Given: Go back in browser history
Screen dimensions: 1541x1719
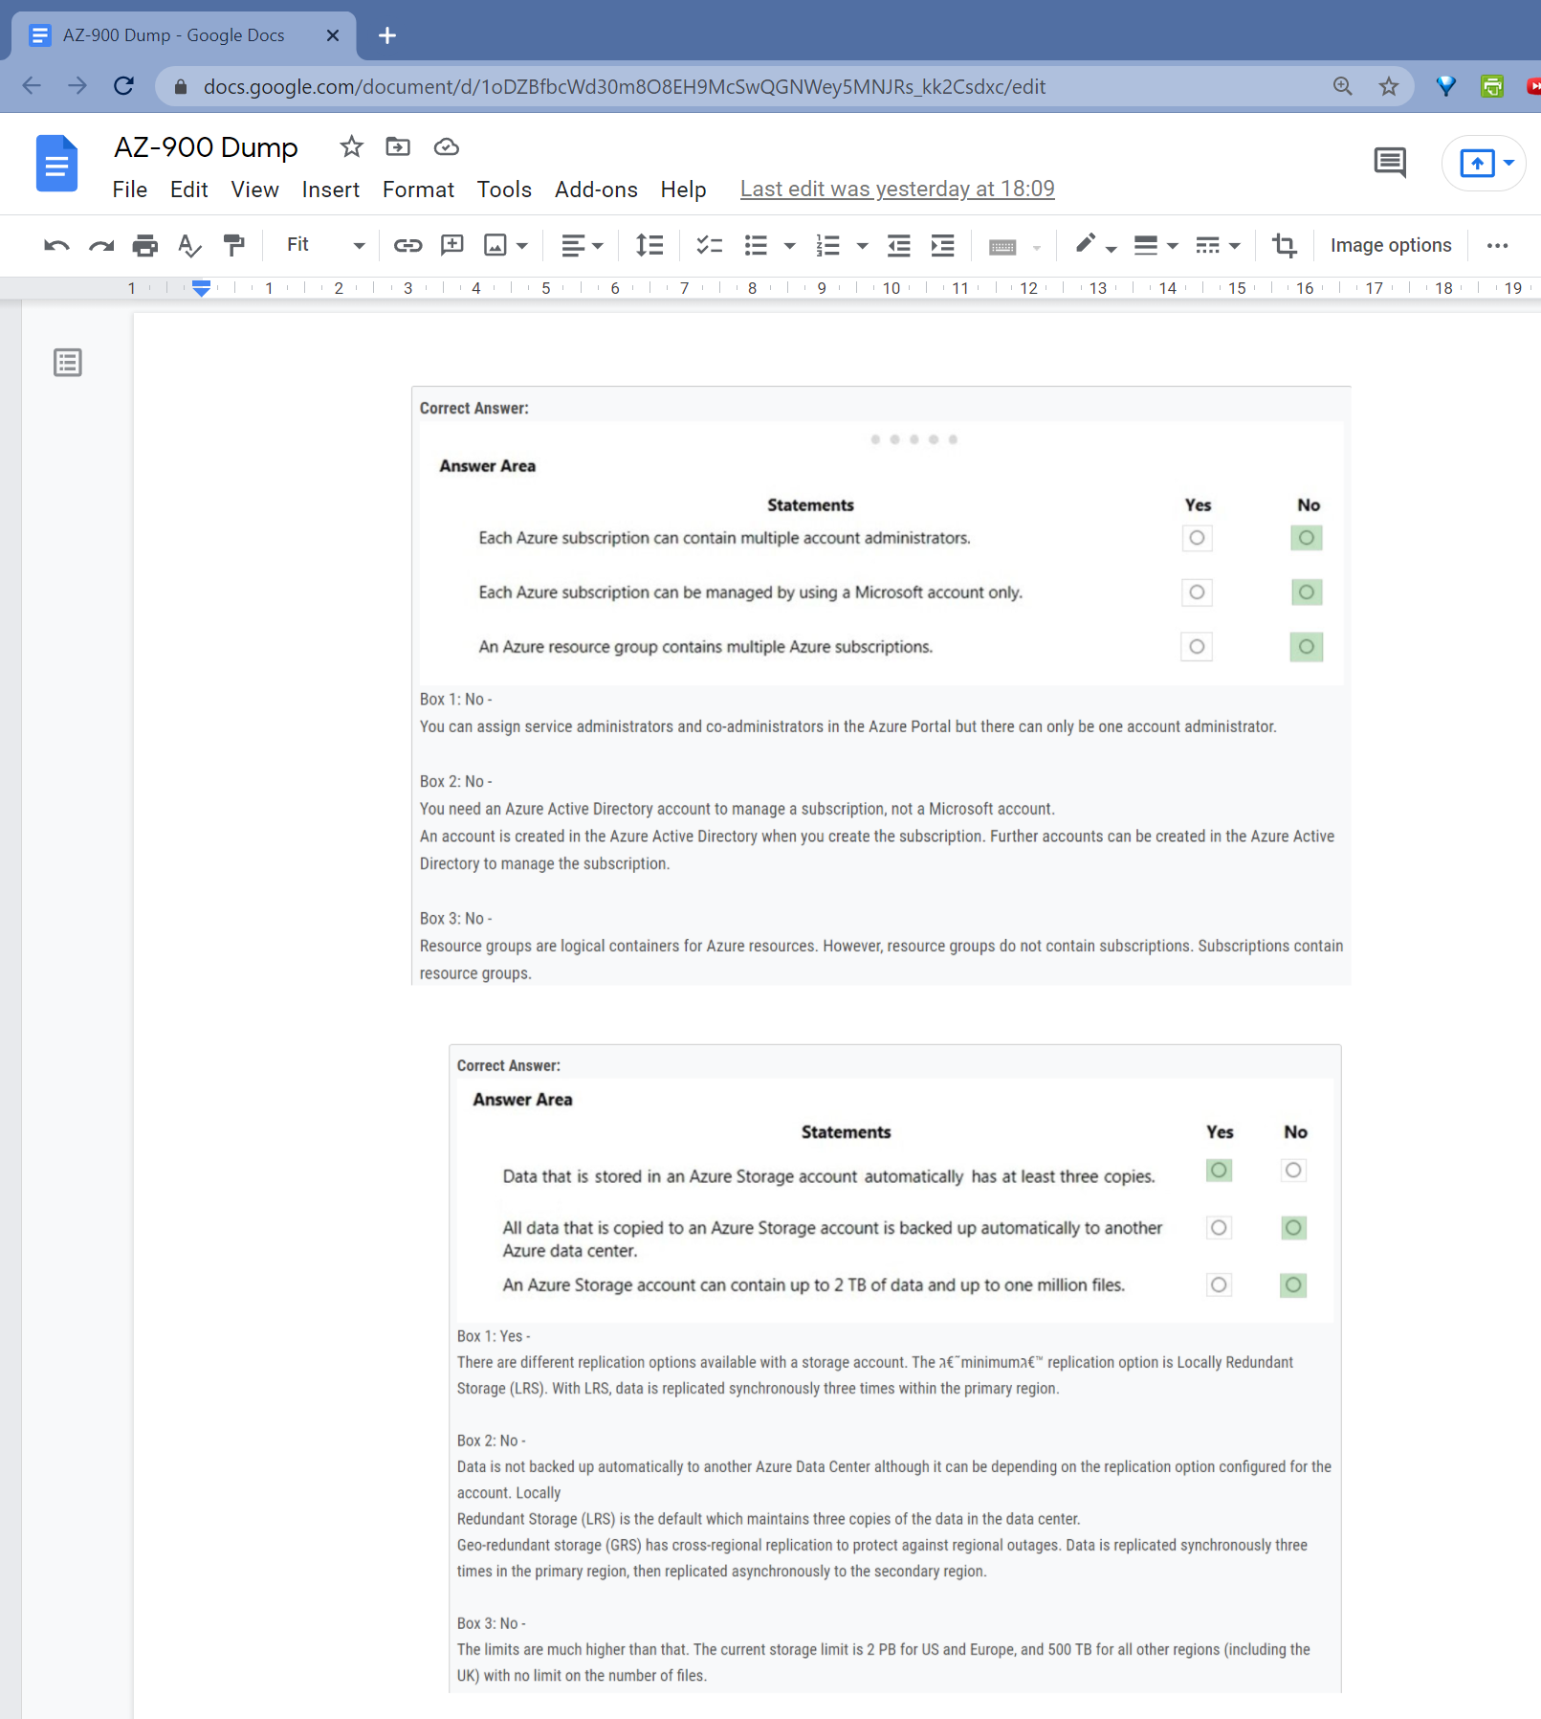Looking at the screenshot, I should [32, 86].
